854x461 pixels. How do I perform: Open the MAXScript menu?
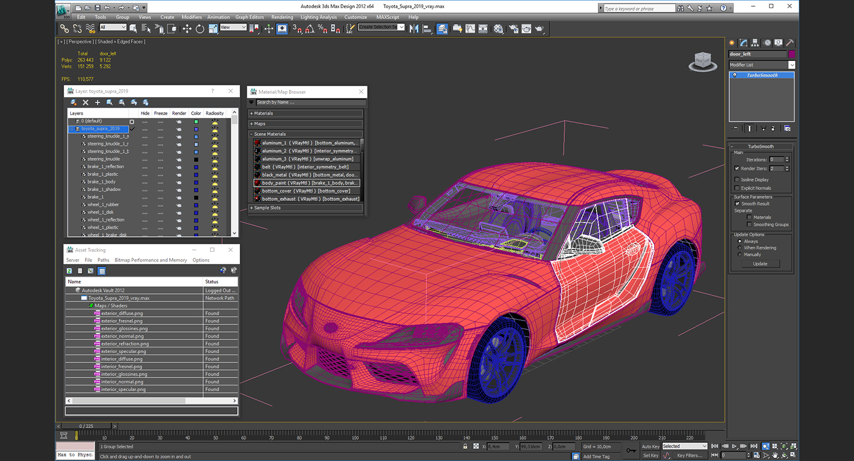coord(388,17)
